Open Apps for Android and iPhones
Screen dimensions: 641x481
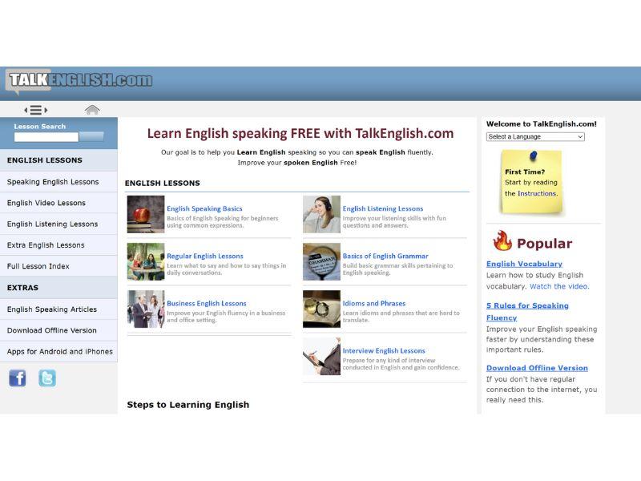(58, 351)
